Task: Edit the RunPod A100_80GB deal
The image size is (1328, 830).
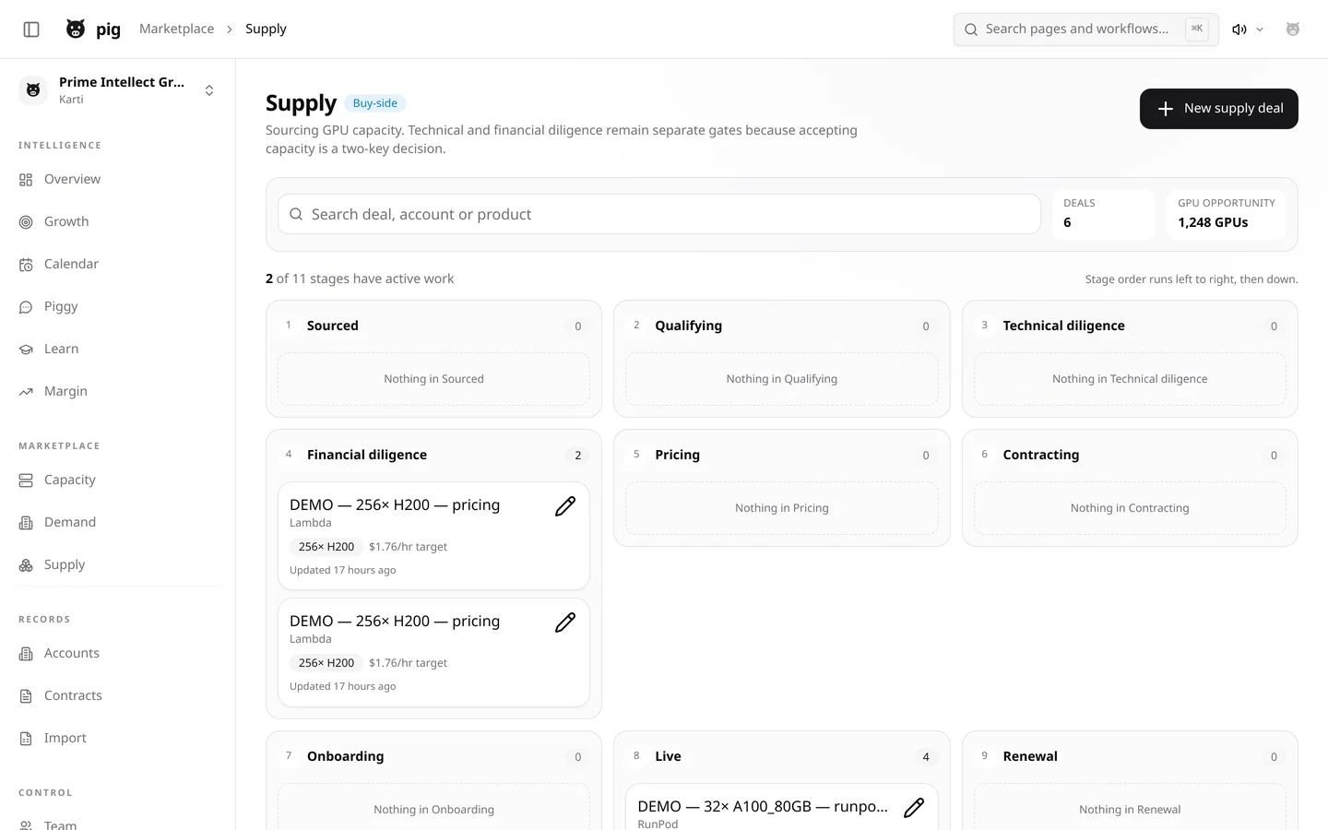Action: pyautogui.click(x=914, y=808)
